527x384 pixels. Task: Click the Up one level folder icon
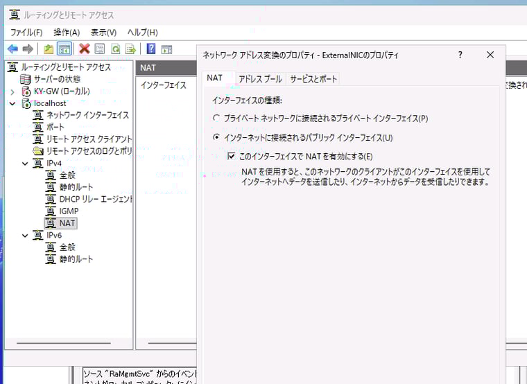pyautogui.click(x=49, y=49)
